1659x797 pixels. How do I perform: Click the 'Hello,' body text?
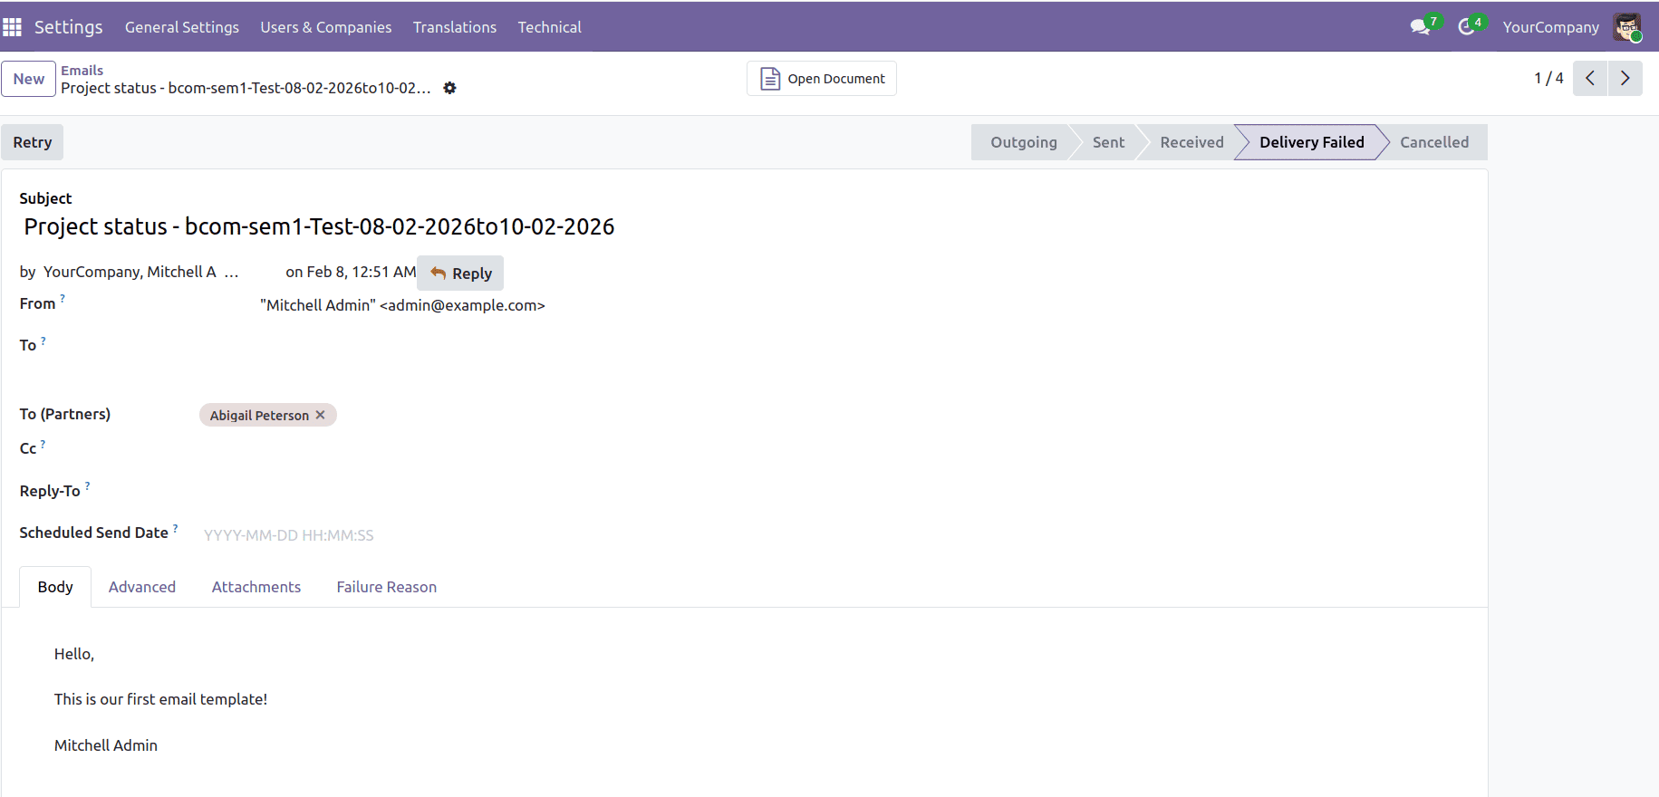click(74, 654)
